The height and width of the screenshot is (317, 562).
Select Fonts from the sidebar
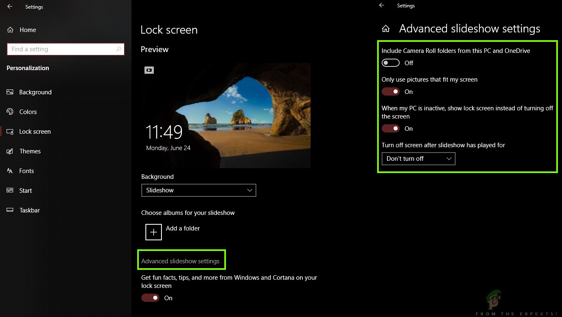[x=26, y=171]
